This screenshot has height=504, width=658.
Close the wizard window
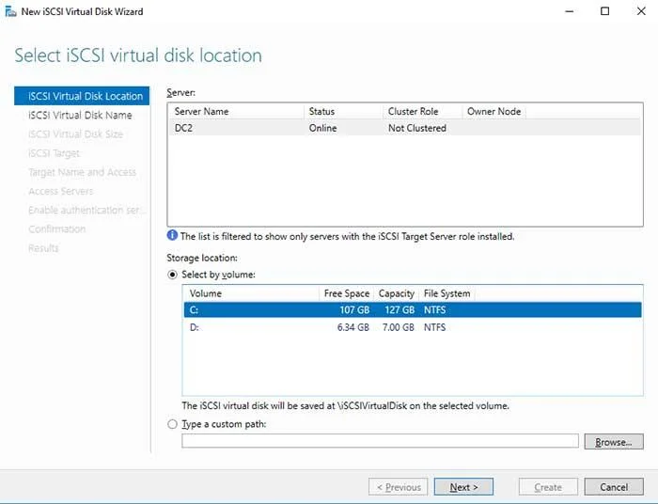coord(641,11)
